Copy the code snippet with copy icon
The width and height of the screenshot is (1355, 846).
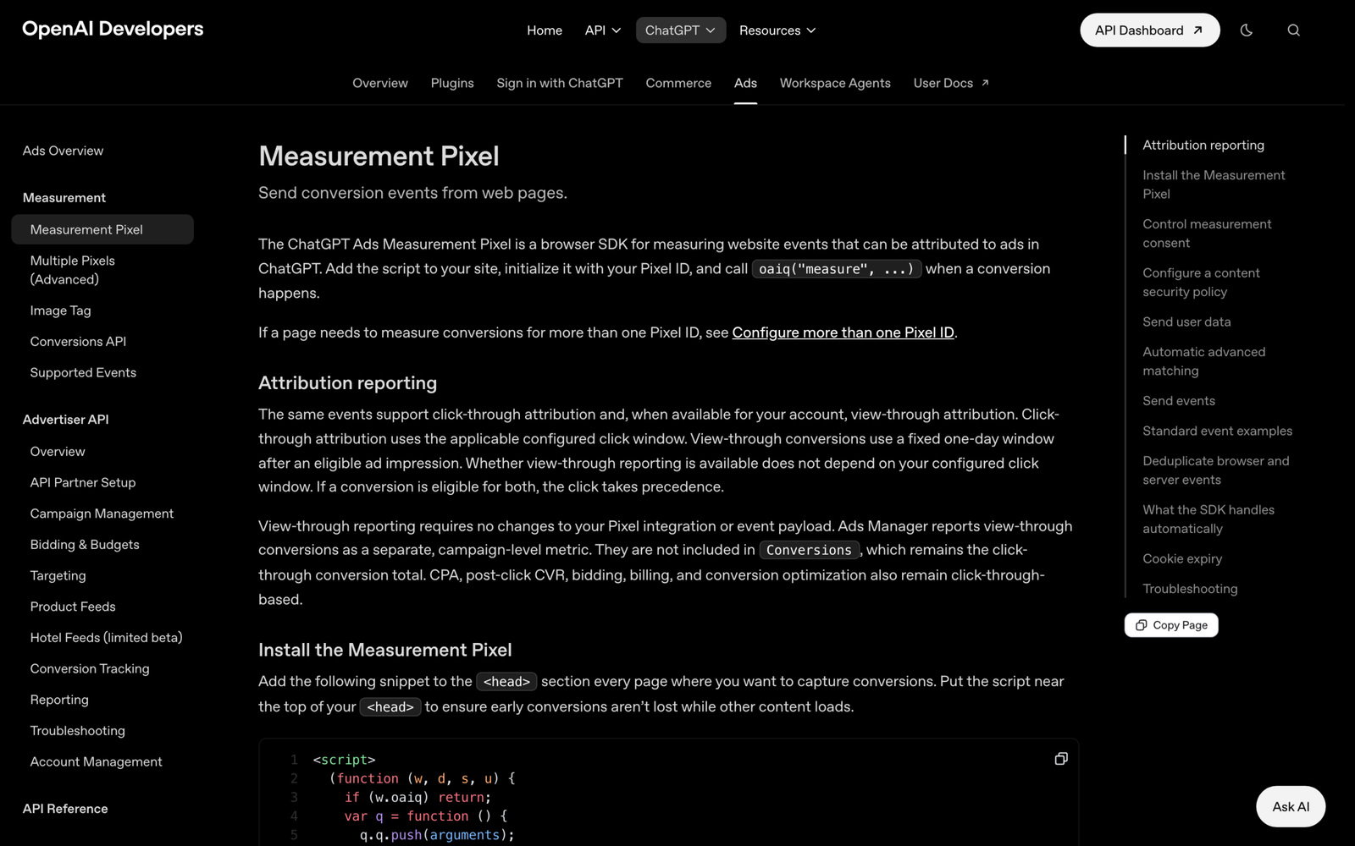tap(1061, 759)
